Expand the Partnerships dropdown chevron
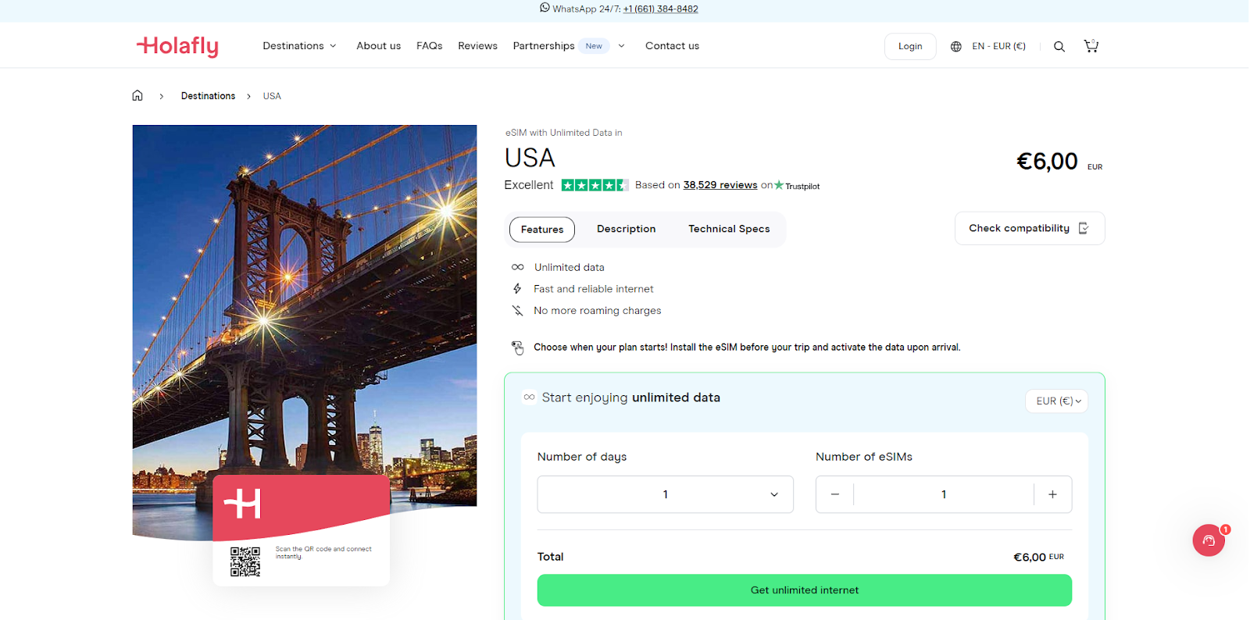 point(621,46)
